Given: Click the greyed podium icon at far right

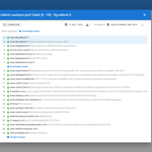Looking at the screenshot, I should click(x=142, y=25).
